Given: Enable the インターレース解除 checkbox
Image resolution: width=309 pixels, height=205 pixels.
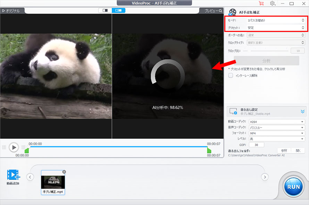Looking at the screenshot, I should (x=231, y=75).
